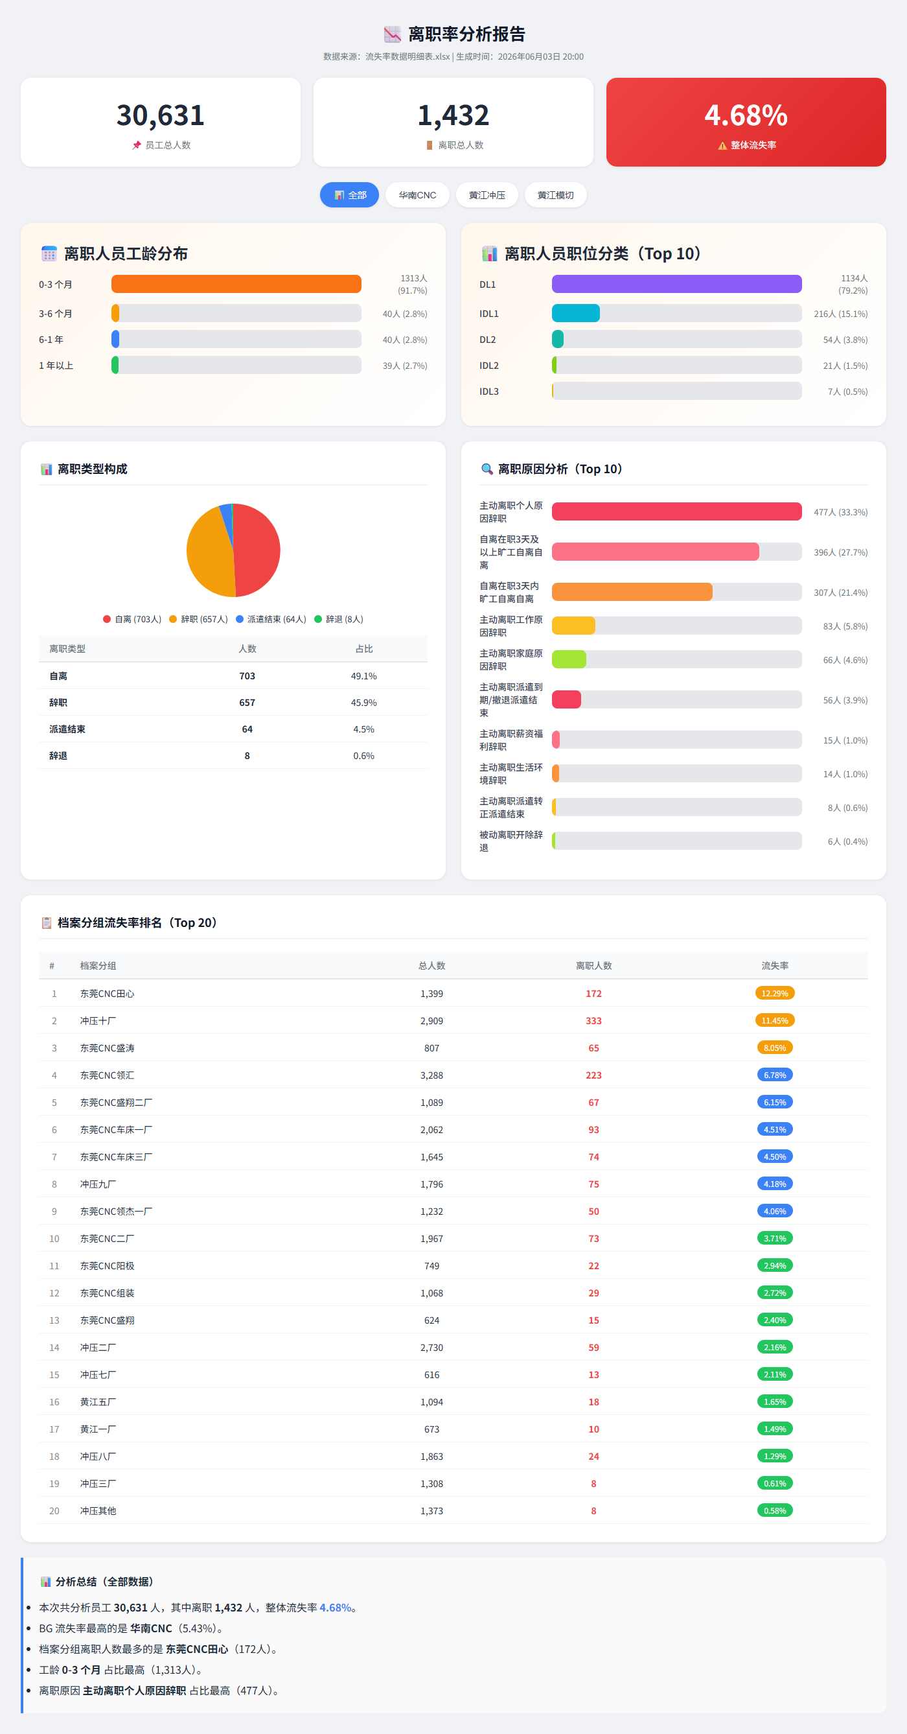The image size is (907, 1734).
Task: Click the 冲压其他 row name
Action: pyautogui.click(x=98, y=1511)
